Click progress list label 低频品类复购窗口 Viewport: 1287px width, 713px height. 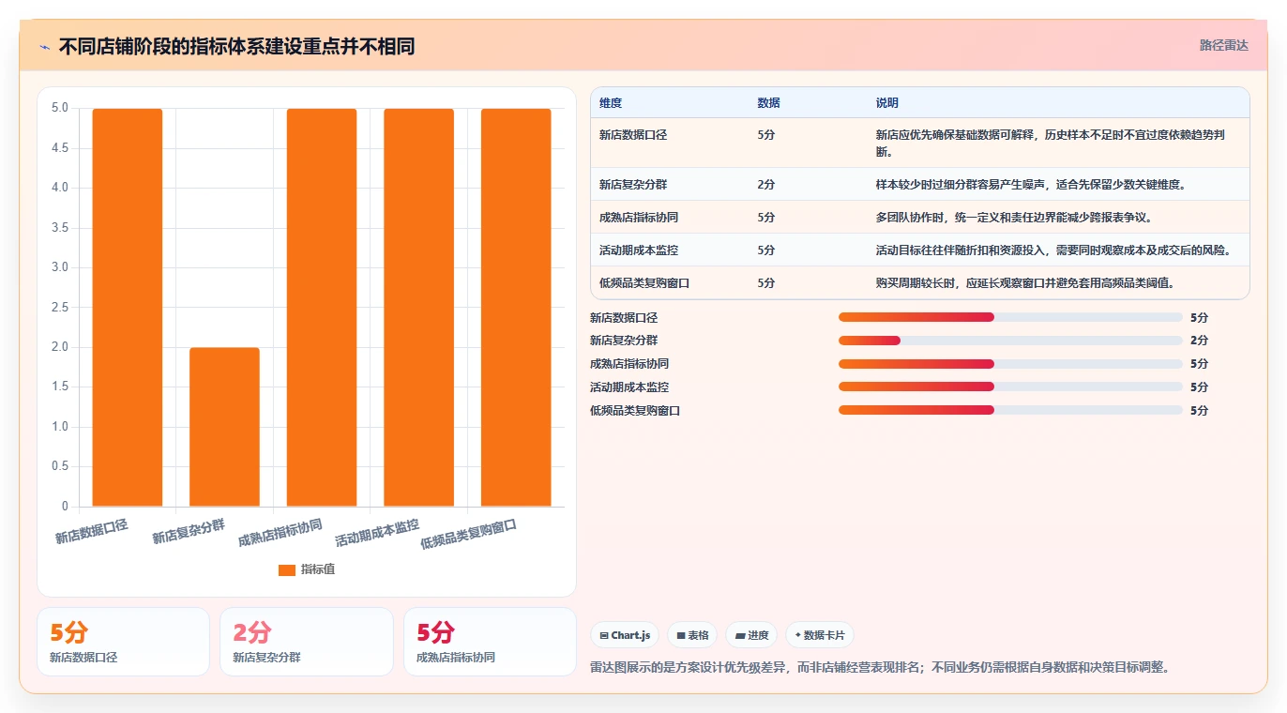coord(635,411)
